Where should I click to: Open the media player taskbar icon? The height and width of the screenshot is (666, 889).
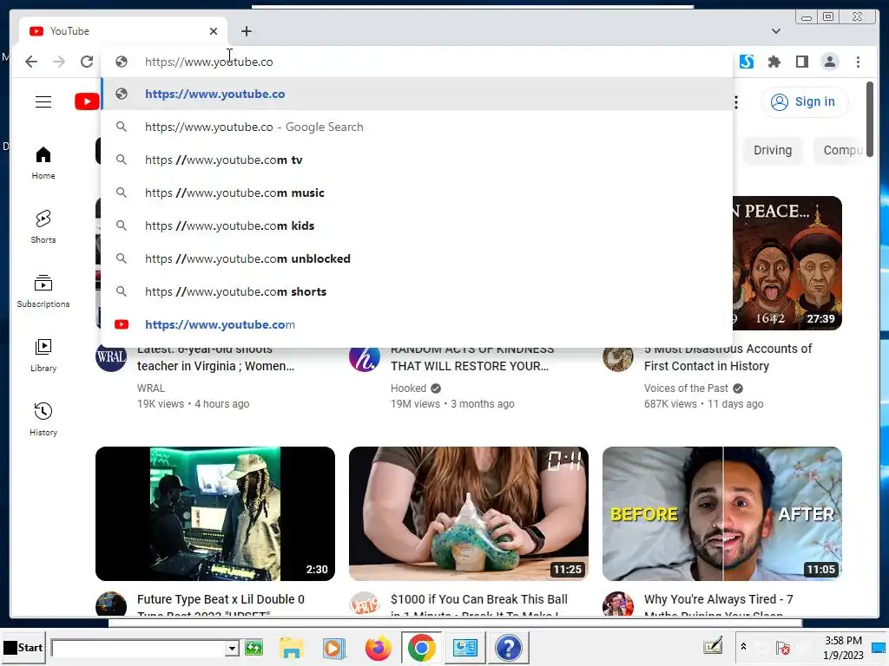click(333, 648)
